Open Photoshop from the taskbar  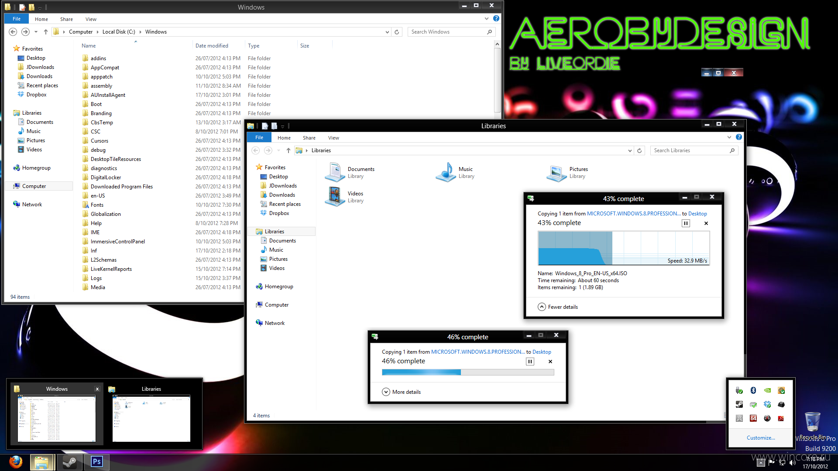point(96,461)
